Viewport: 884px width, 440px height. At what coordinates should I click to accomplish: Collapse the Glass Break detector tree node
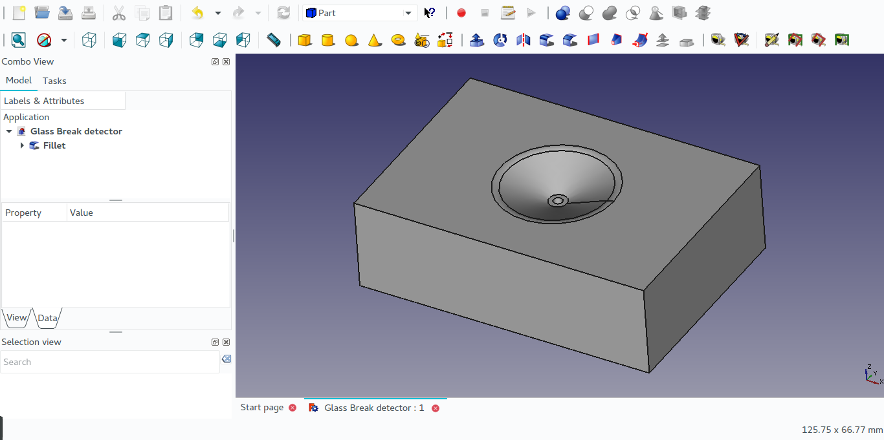[9, 131]
